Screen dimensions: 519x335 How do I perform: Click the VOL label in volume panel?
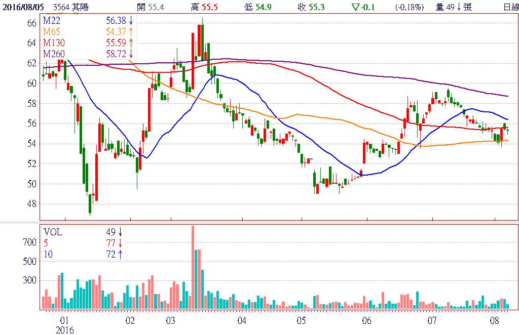coord(52,232)
